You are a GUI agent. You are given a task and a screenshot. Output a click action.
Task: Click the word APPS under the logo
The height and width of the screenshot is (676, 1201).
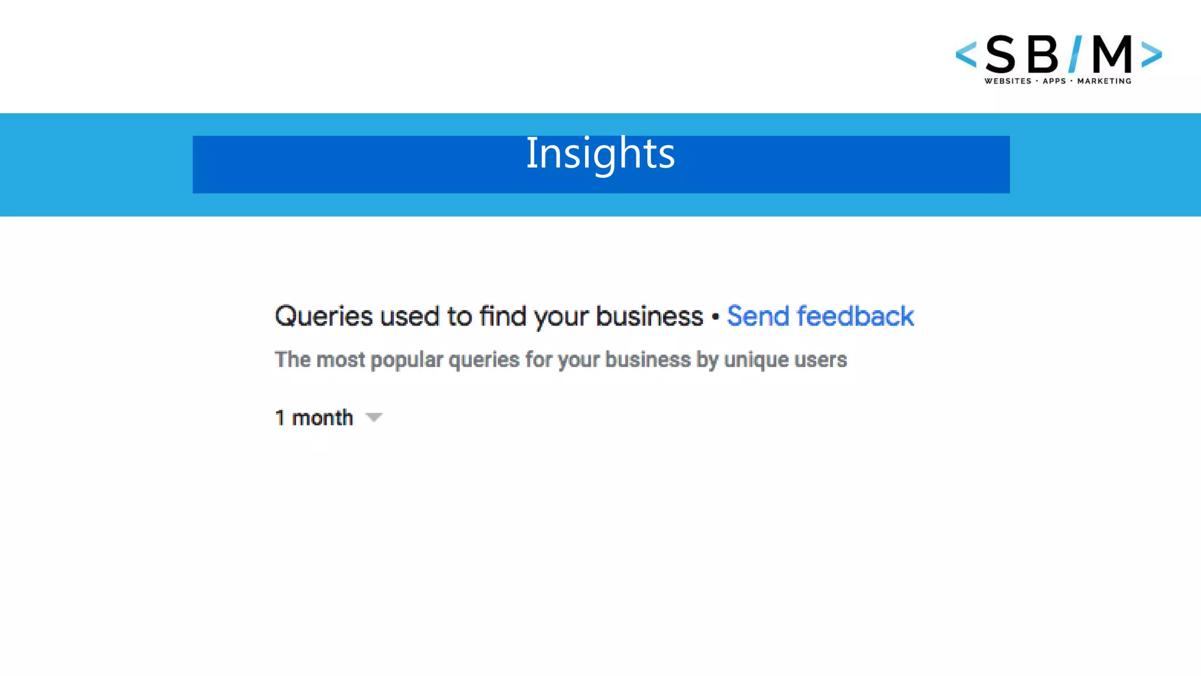(1054, 81)
